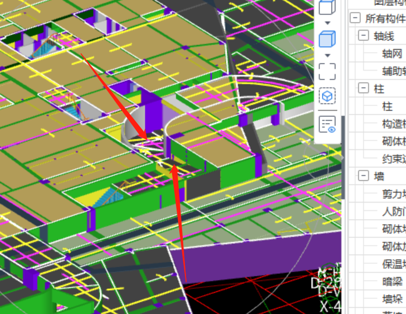The image size is (406, 314).
Task: Select the 墙垛 tree item
Action: point(392,299)
